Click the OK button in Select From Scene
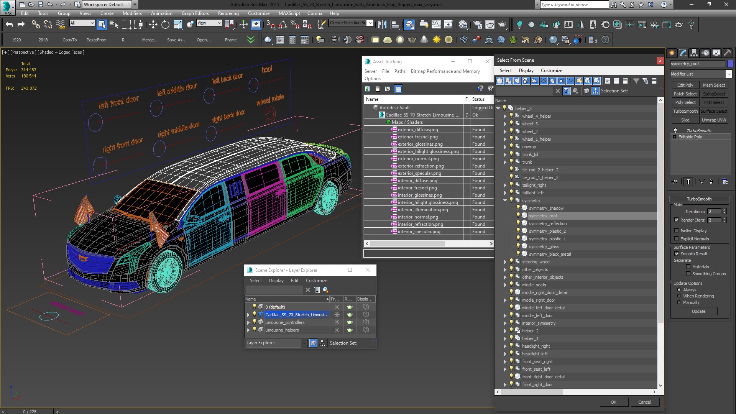Screen dimensions: 736x414 click(613, 402)
